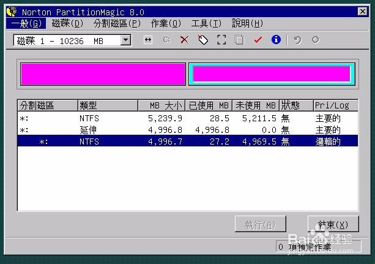Click the 邏輯的 cell
Viewport: 375px width, 264px height.
click(x=328, y=141)
